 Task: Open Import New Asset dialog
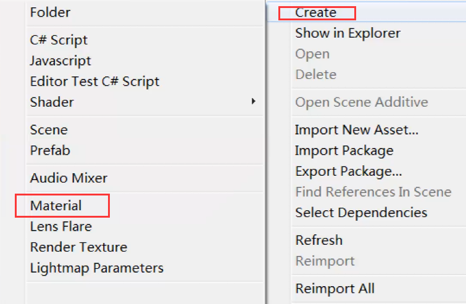(357, 130)
